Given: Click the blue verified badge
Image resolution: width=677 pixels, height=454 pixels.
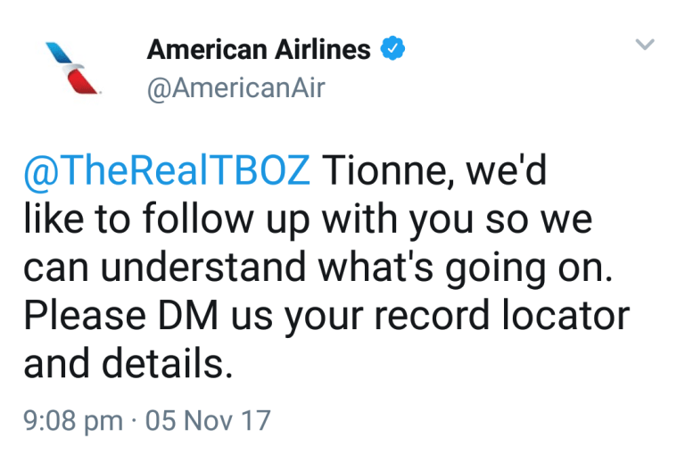Looking at the screenshot, I should click(392, 49).
